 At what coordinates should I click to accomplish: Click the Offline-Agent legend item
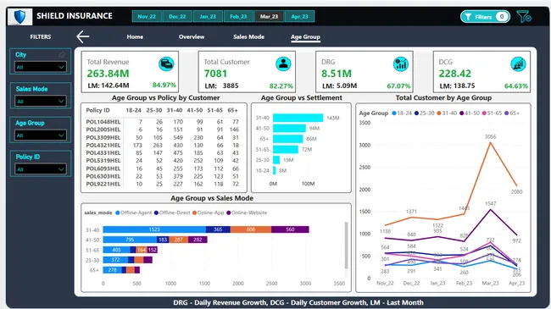click(134, 212)
